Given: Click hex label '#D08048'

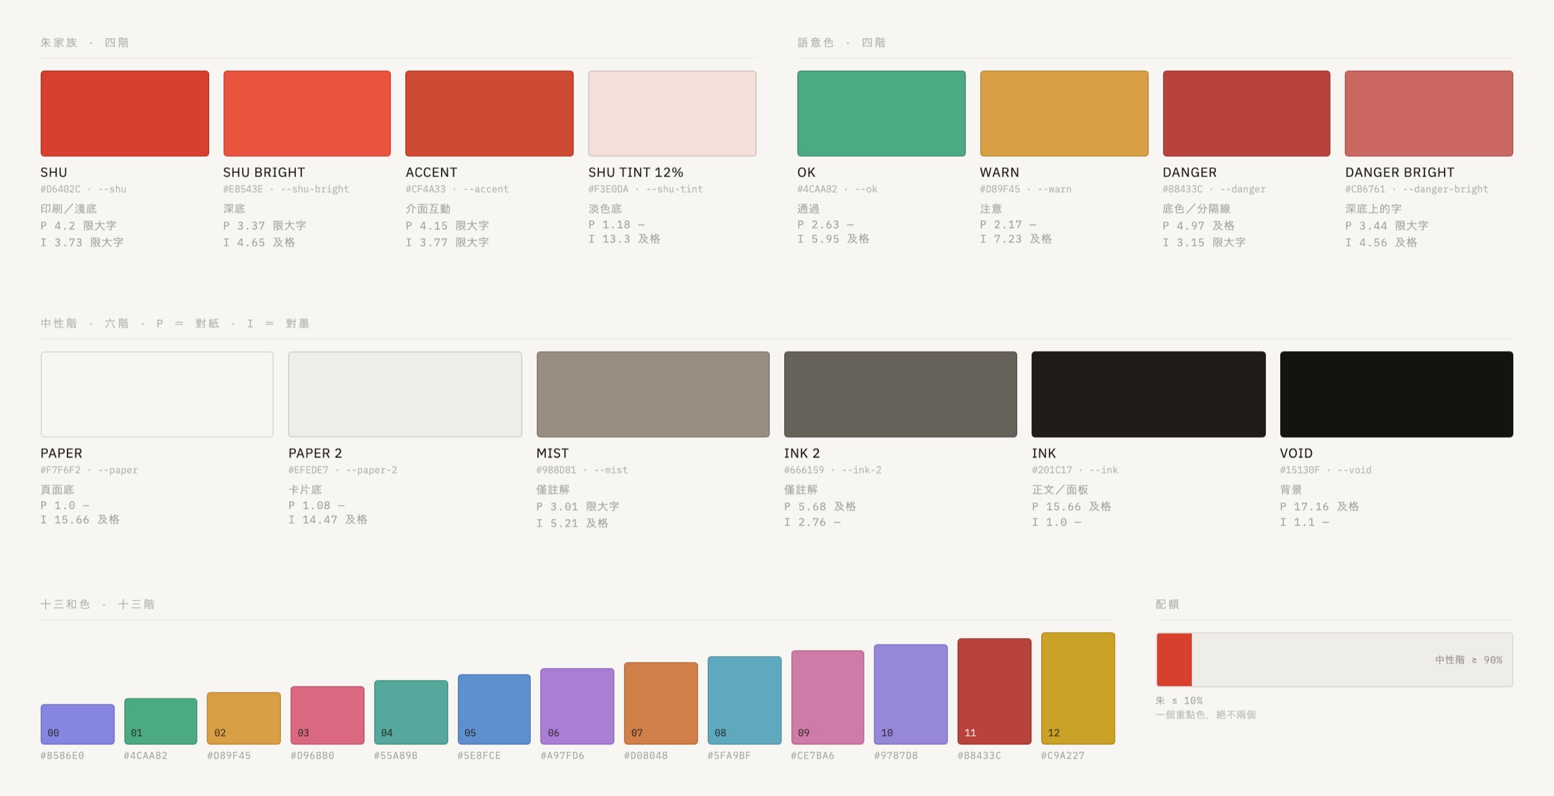Looking at the screenshot, I should coord(646,756).
